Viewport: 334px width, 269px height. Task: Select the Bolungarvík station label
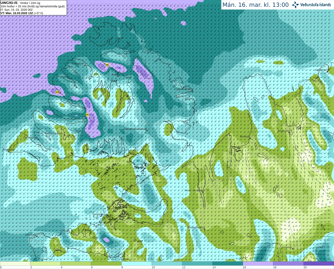point(78,64)
